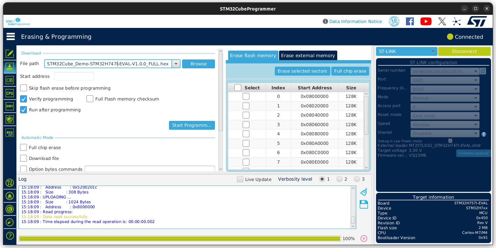Image resolution: width=496 pixels, height=248 pixels.
Task: Cancel operation with the X next to progress
Action: point(364,238)
